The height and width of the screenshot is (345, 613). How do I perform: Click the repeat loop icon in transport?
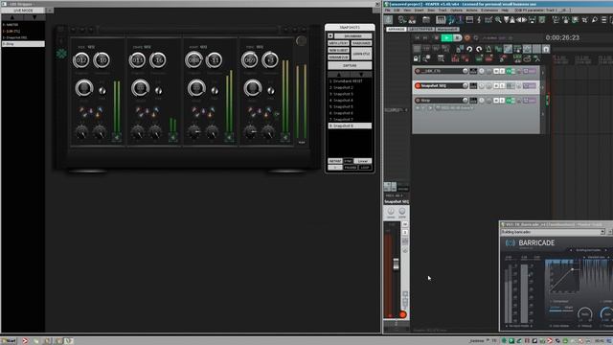pyautogui.click(x=476, y=38)
